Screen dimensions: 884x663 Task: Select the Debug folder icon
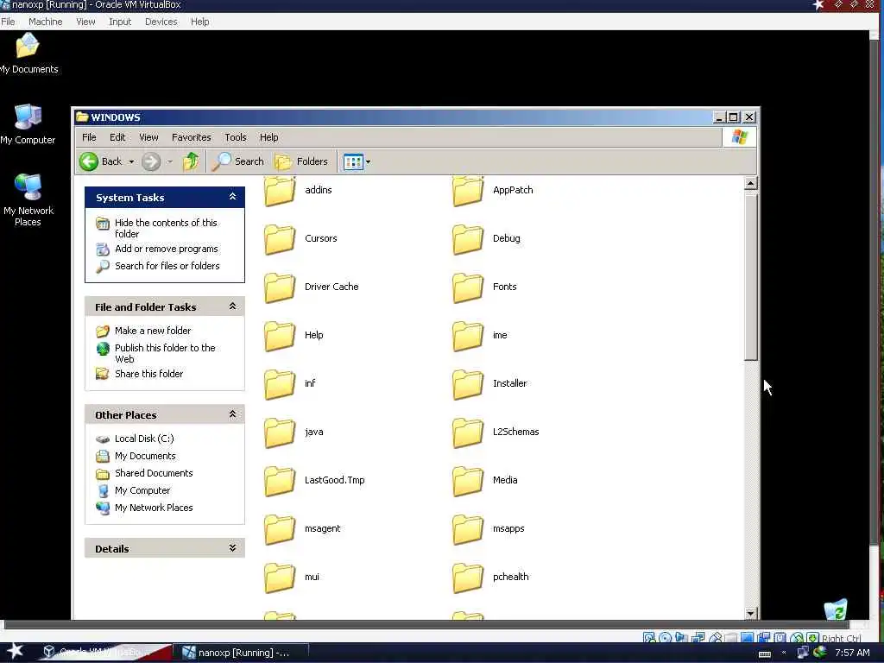(x=468, y=239)
